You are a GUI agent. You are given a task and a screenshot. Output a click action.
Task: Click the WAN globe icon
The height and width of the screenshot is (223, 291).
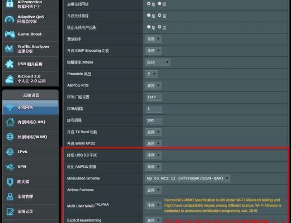coord(10,137)
